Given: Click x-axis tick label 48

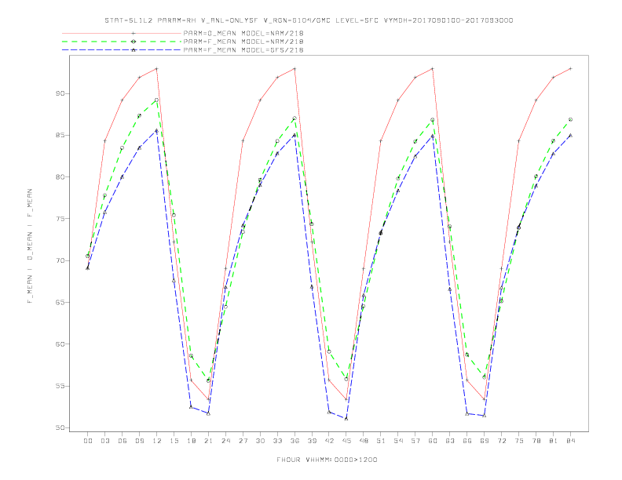Looking at the screenshot, I should tap(364, 441).
